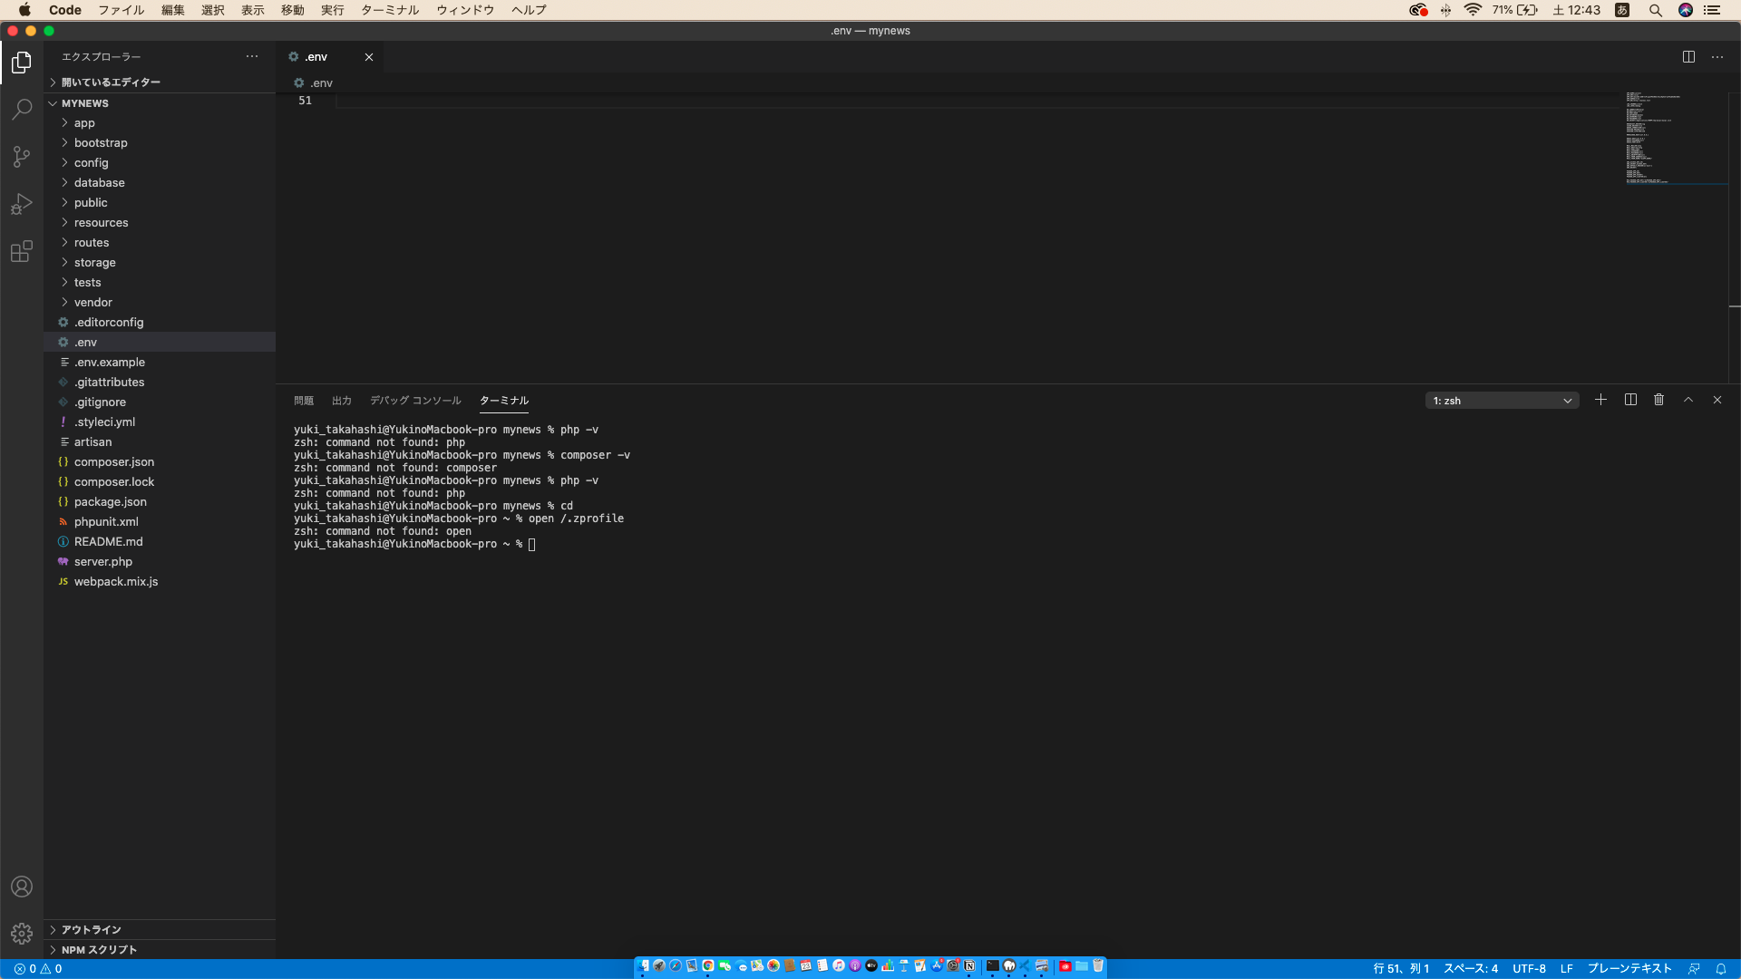
Task: Switch to the デバッグ コンソール tab
Action: click(x=415, y=401)
